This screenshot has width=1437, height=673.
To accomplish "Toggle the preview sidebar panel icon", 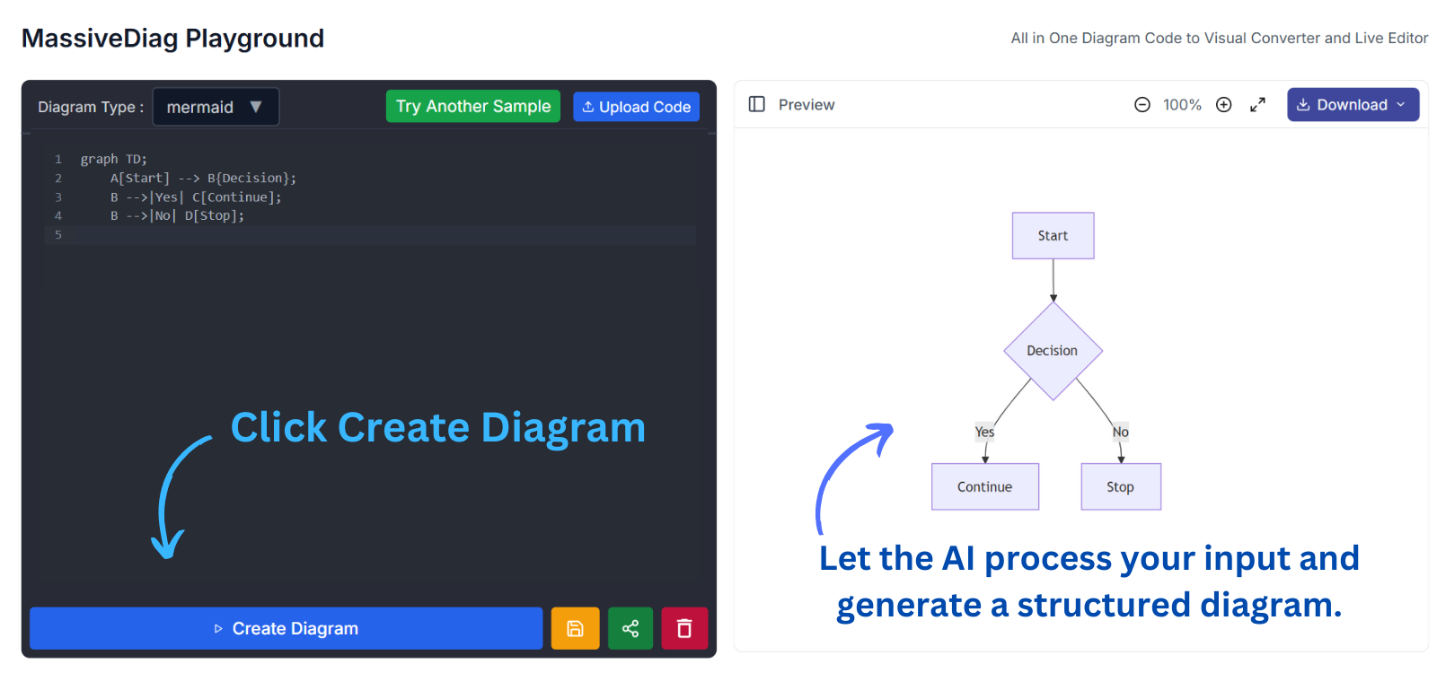I will pyautogui.click(x=757, y=104).
